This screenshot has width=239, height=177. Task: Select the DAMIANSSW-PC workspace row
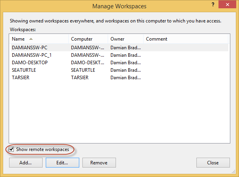coord(119,48)
